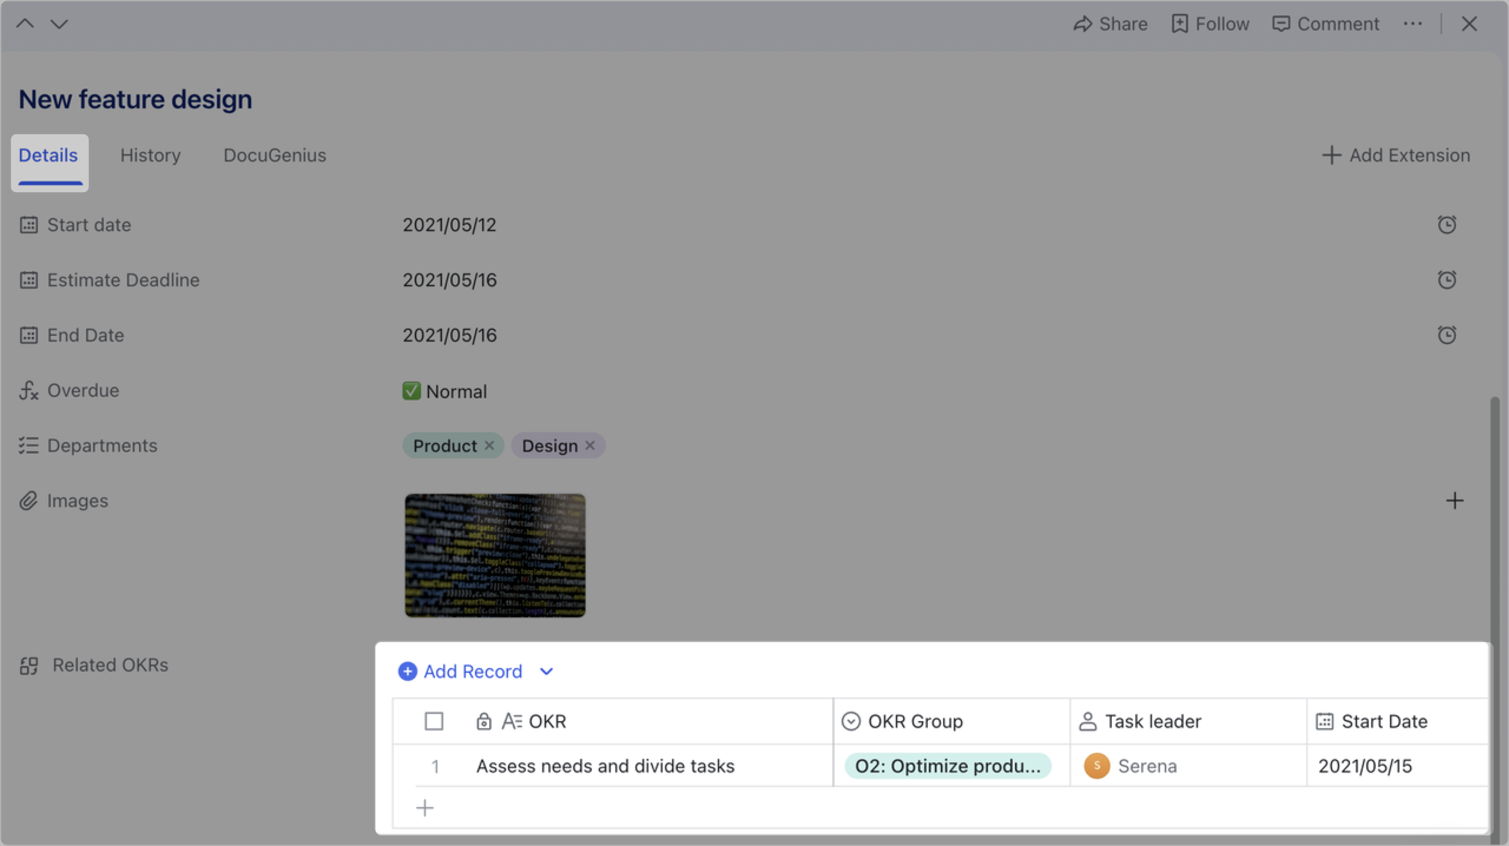The image size is (1509, 846).
Task: Remove the Design department tag
Action: (x=590, y=445)
